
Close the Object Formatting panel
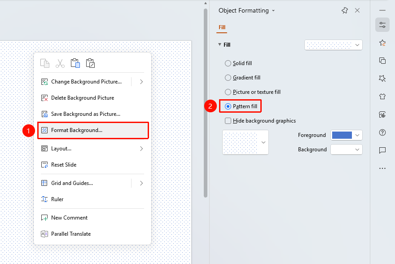coord(357,10)
